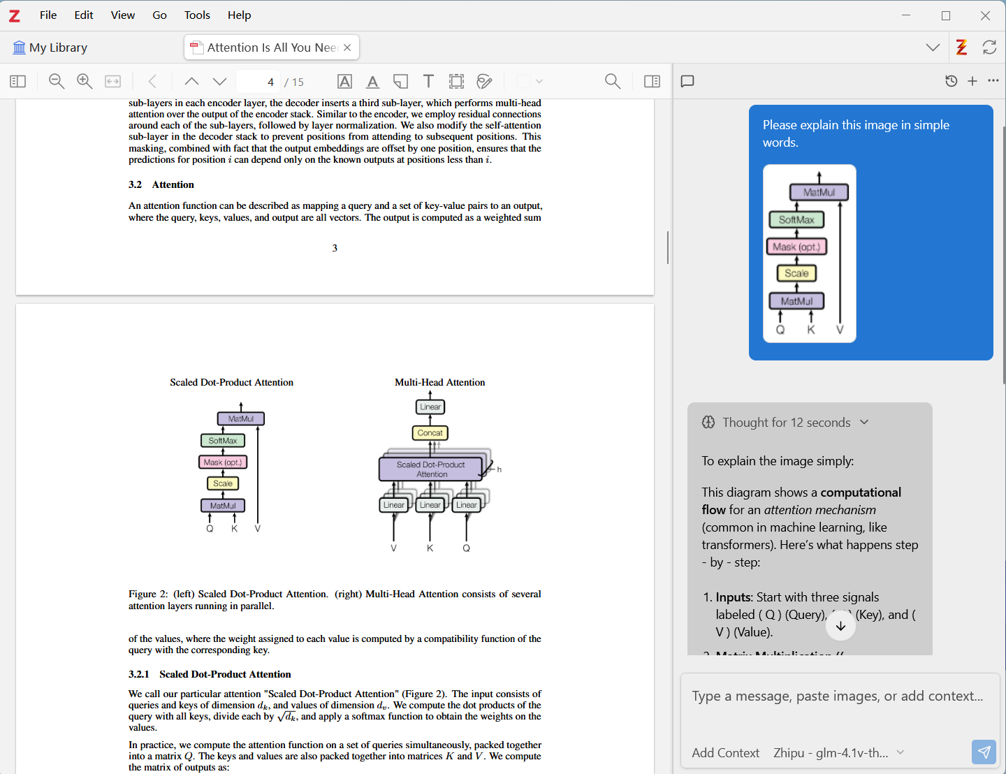Image resolution: width=1006 pixels, height=774 pixels.
Task: Click the Add Context button
Action: click(x=725, y=752)
